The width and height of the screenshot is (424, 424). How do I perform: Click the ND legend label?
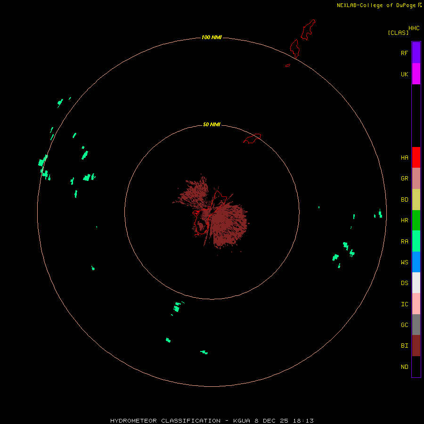(x=404, y=367)
